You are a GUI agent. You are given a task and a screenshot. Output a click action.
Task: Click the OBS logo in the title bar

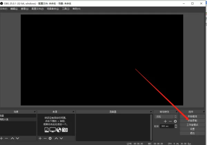pos(1,3)
